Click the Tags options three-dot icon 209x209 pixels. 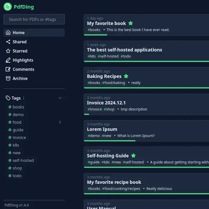[x=24, y=98]
